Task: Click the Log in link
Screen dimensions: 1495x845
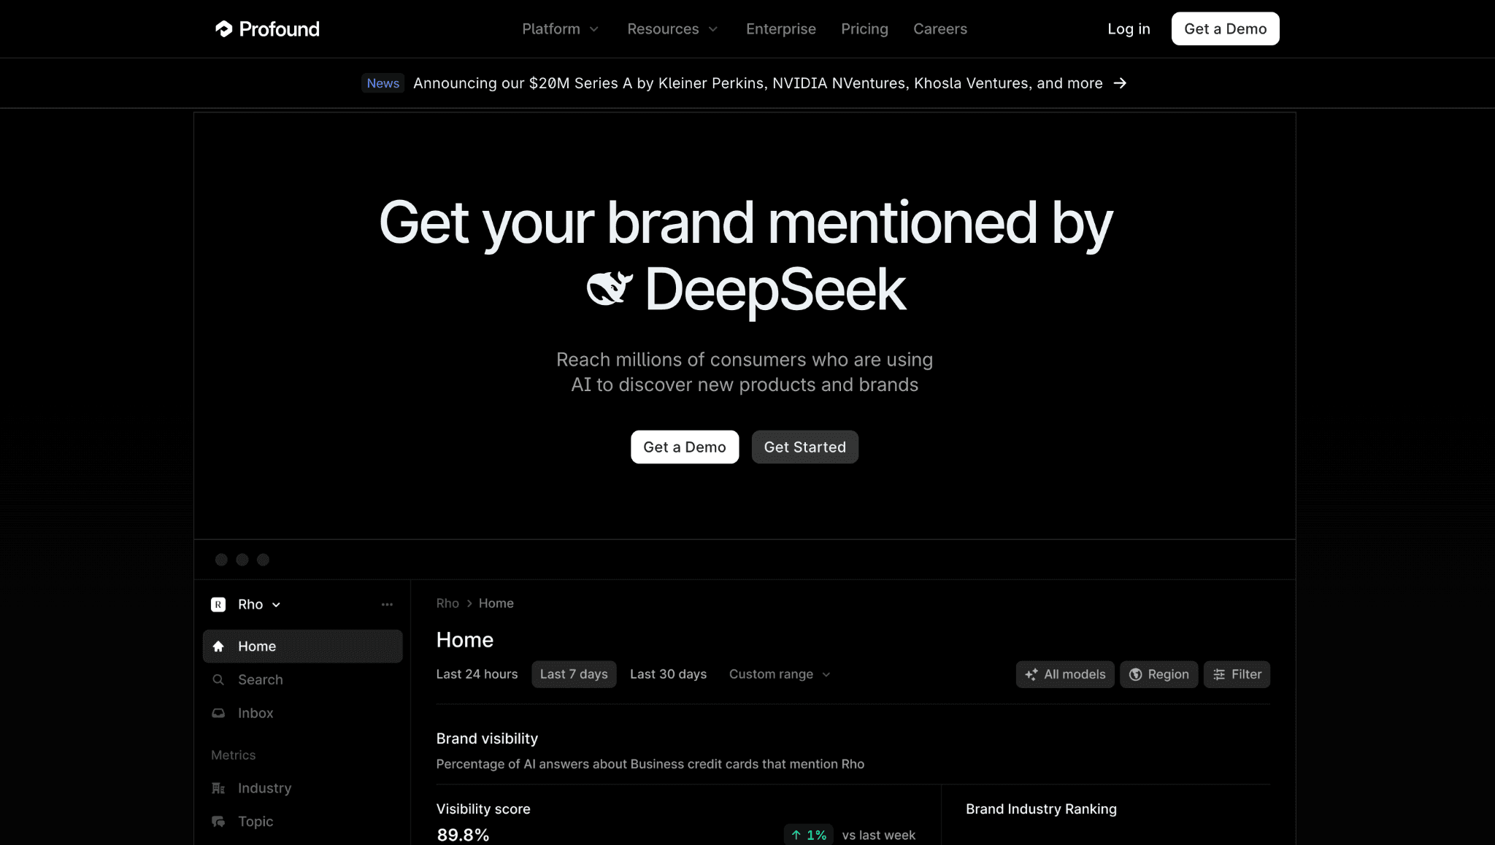Action: [x=1129, y=29]
